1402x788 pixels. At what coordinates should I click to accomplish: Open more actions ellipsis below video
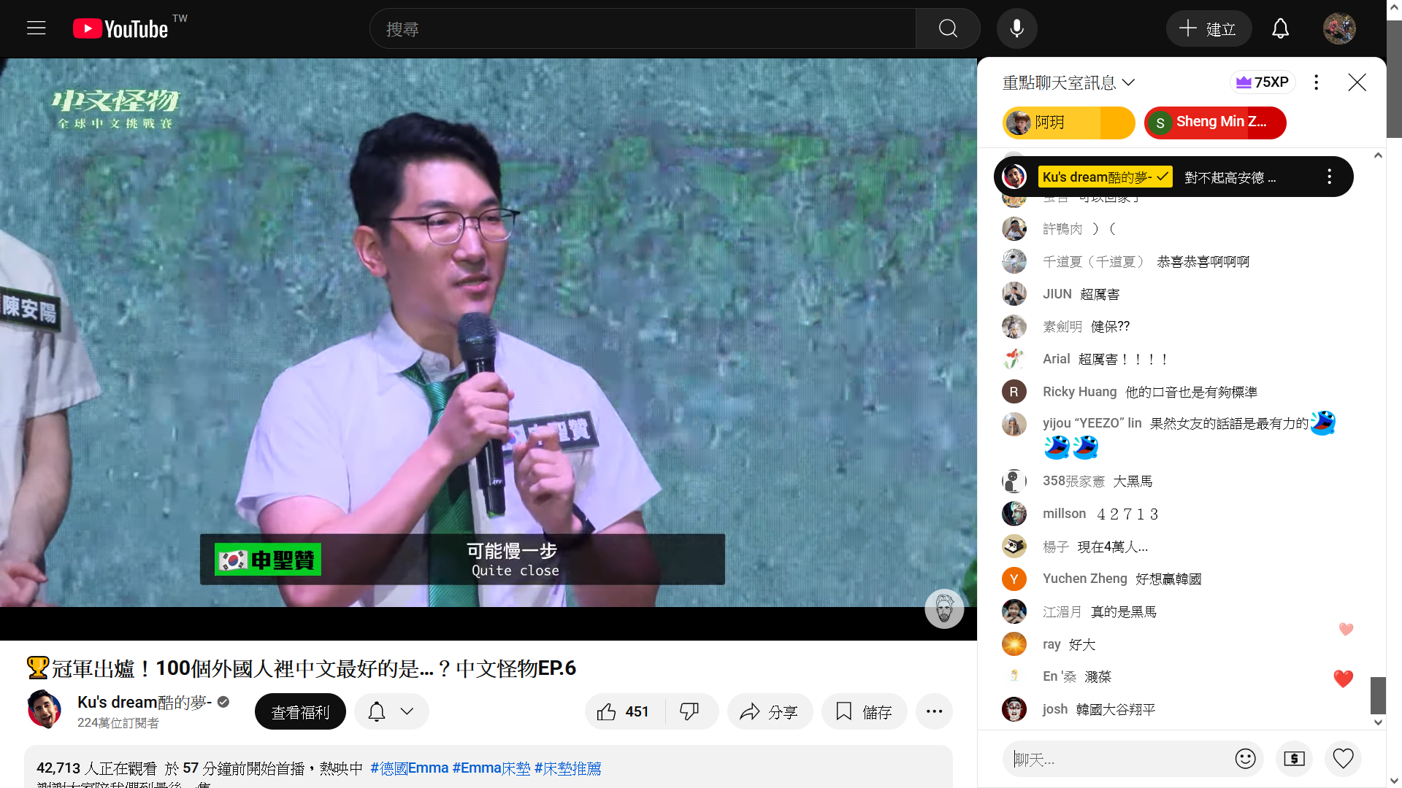coord(934,711)
